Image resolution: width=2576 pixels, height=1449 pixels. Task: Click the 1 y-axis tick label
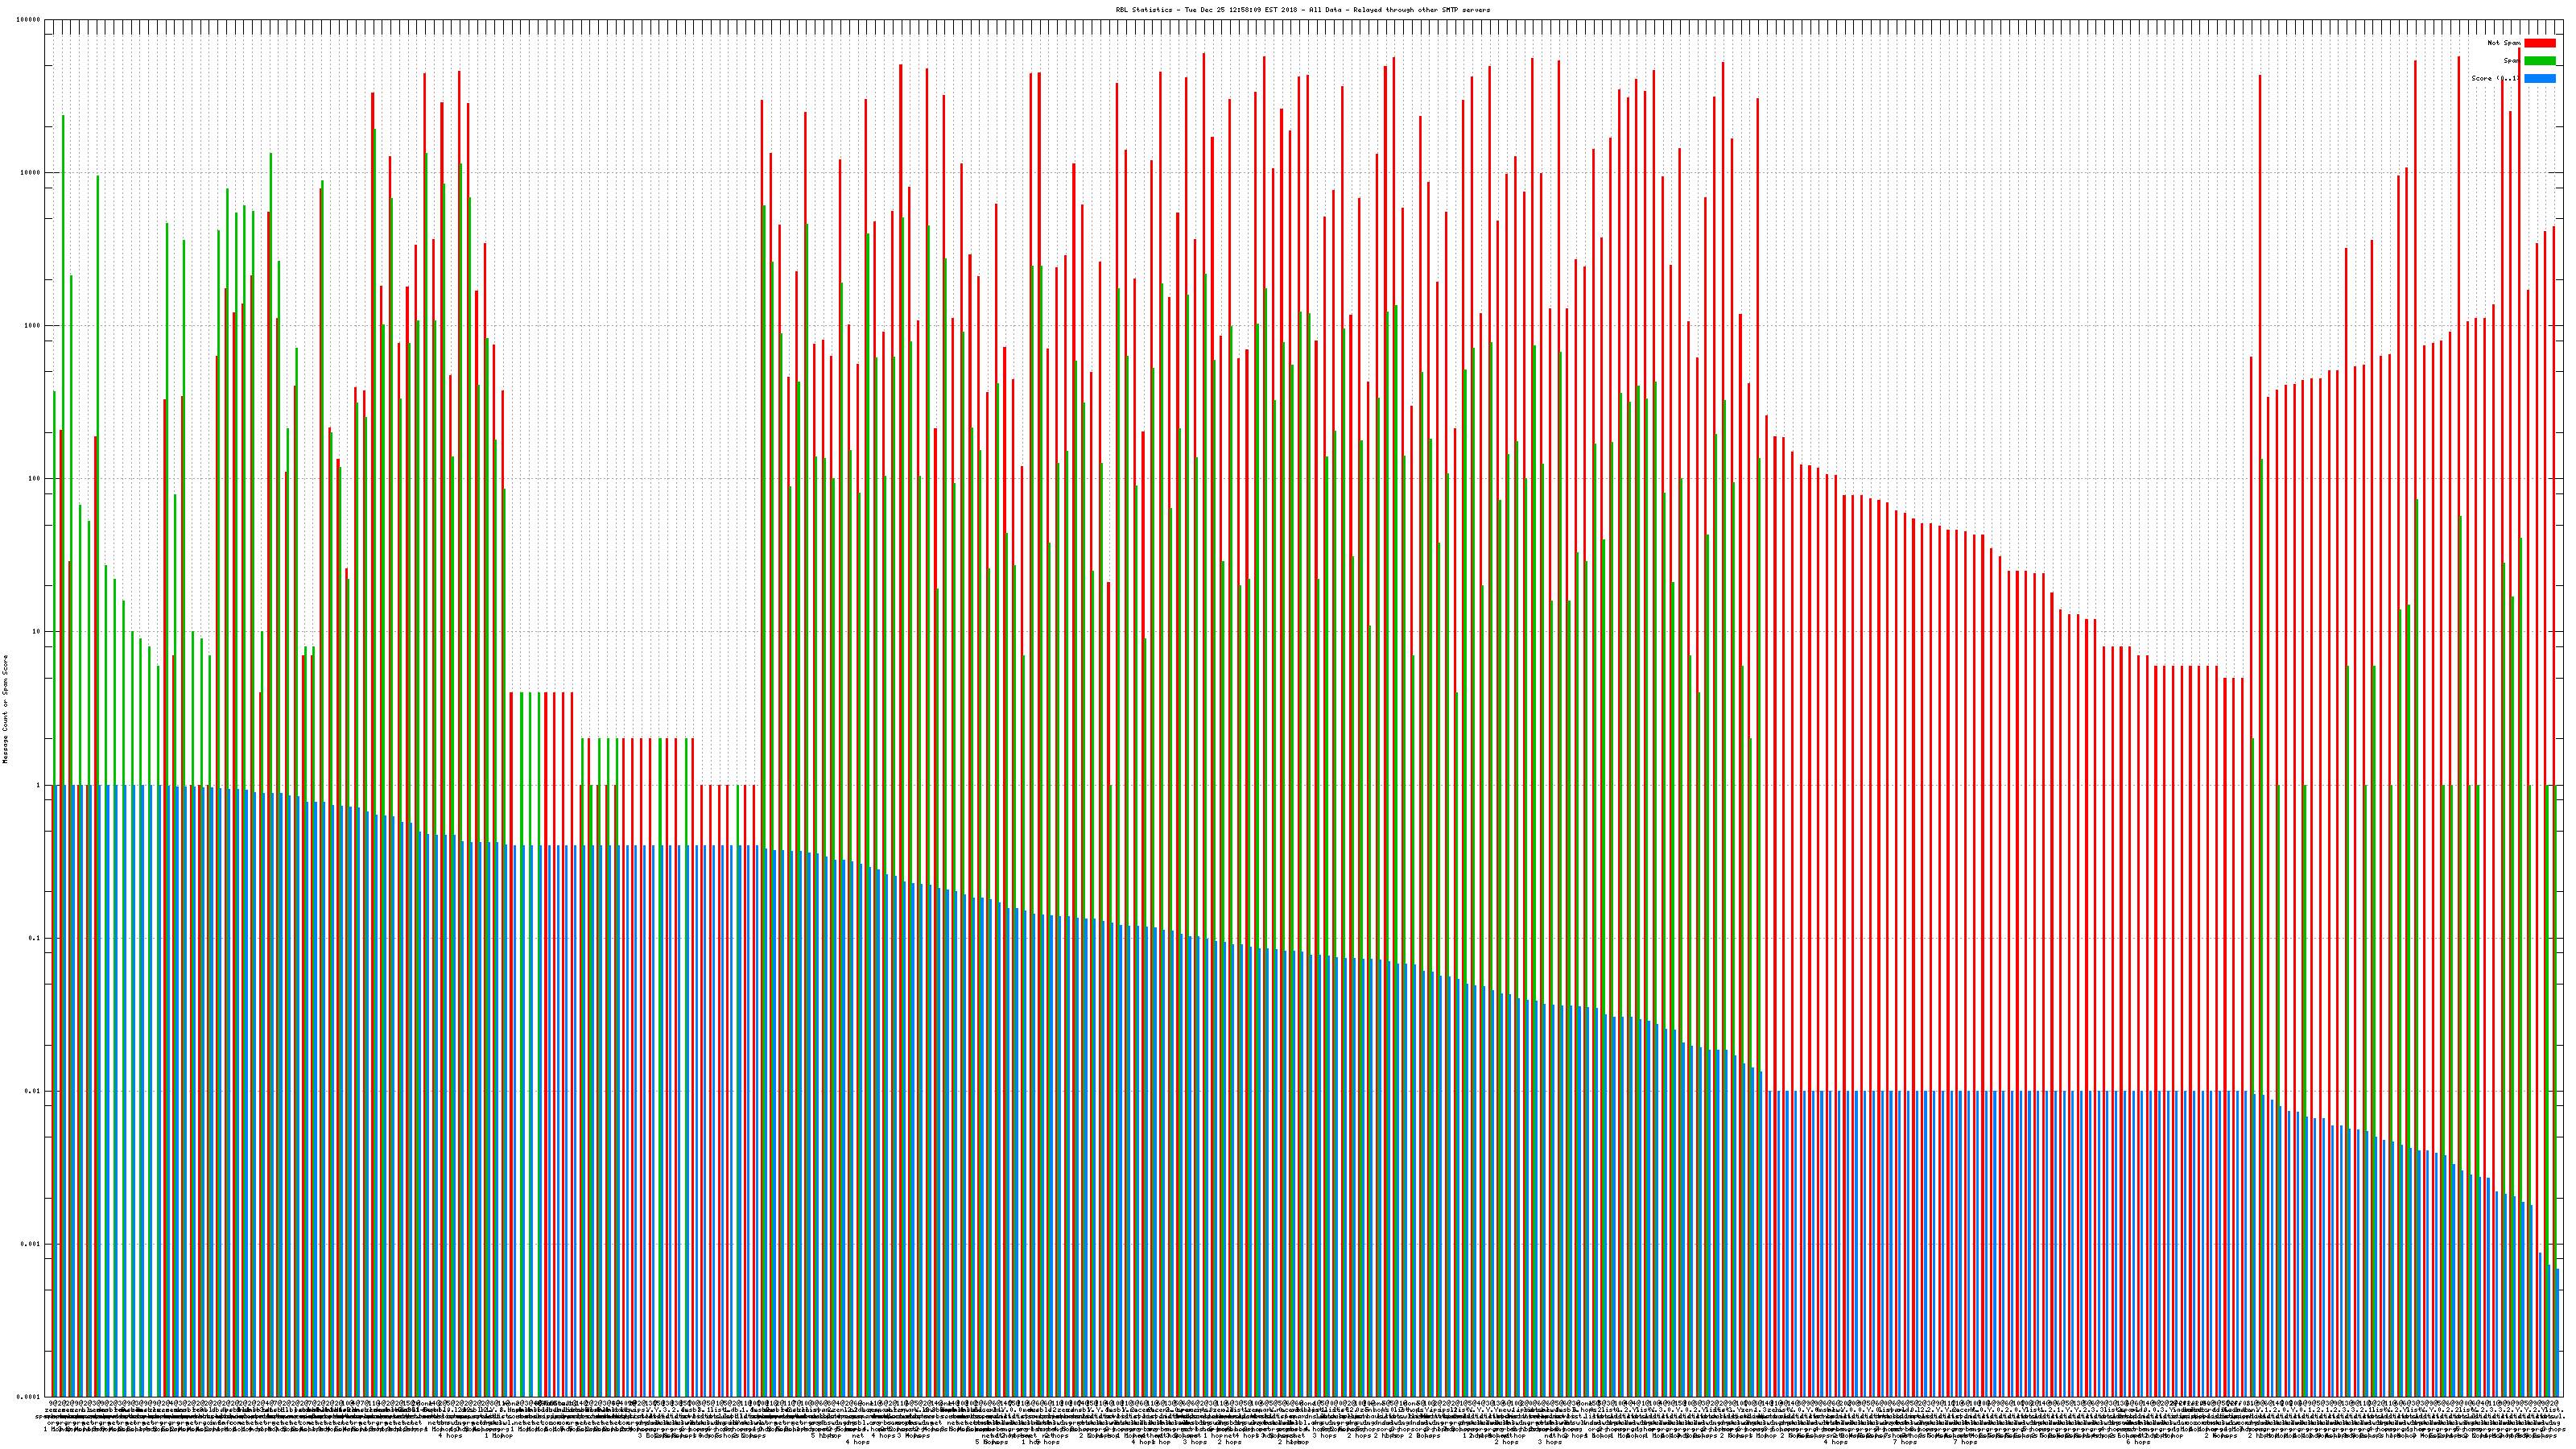[x=39, y=785]
